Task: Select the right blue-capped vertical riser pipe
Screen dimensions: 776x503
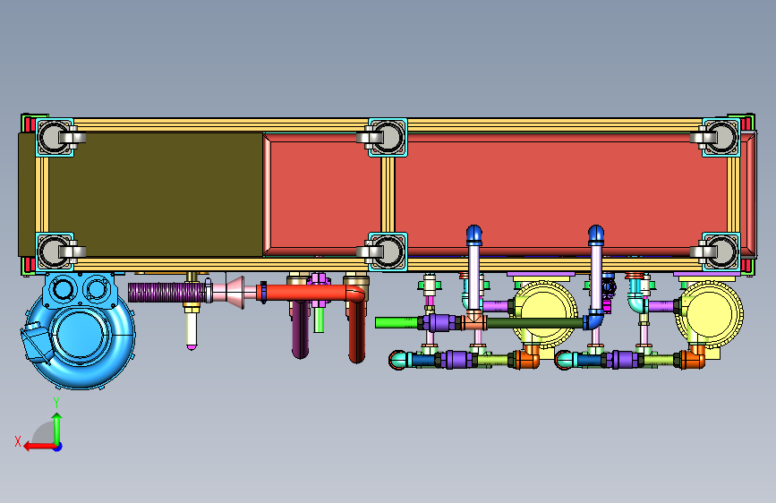Action: point(596,269)
